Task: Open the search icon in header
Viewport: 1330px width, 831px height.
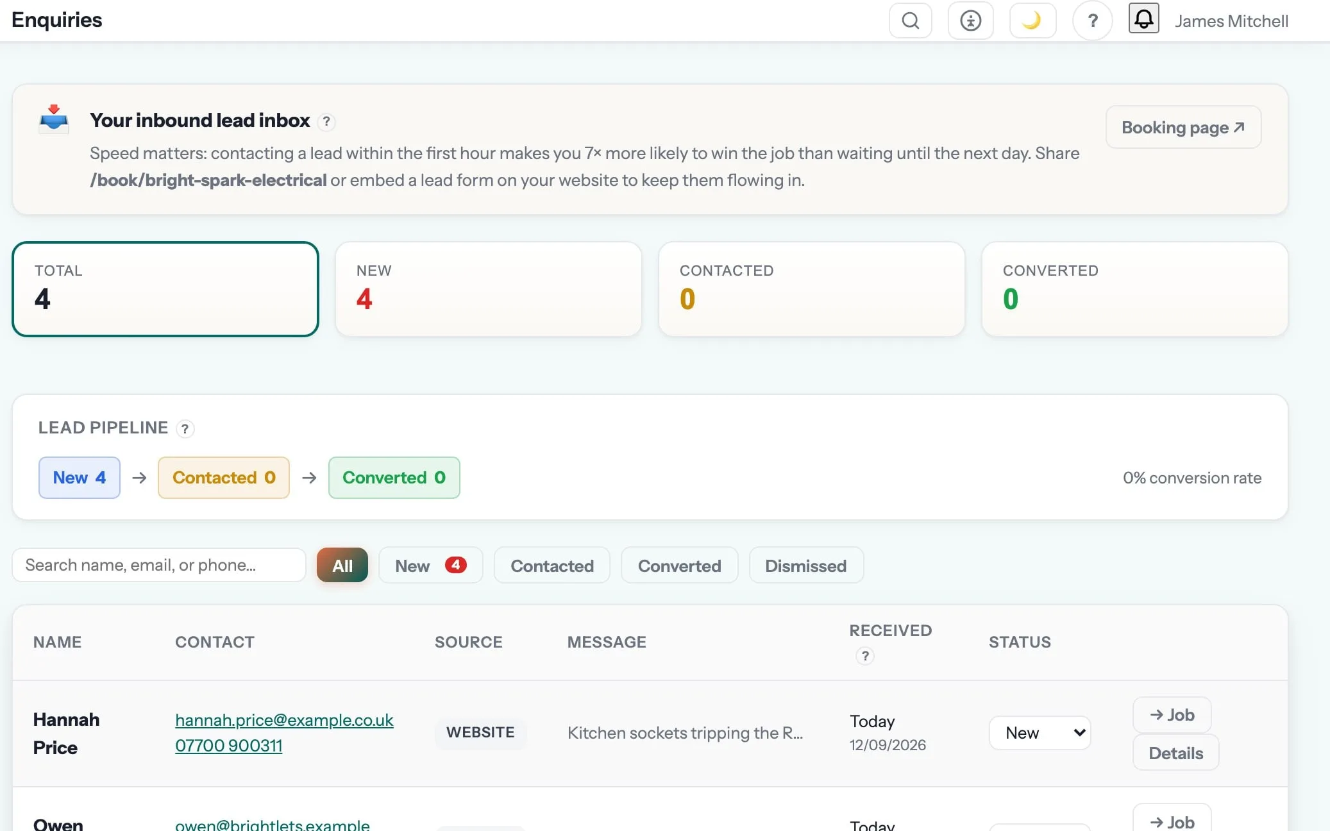Action: point(910,21)
